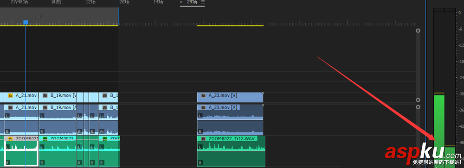The height and width of the screenshot is (168, 464).
Task: Grab the zoom bar center grip handle
Action: [41, 17]
